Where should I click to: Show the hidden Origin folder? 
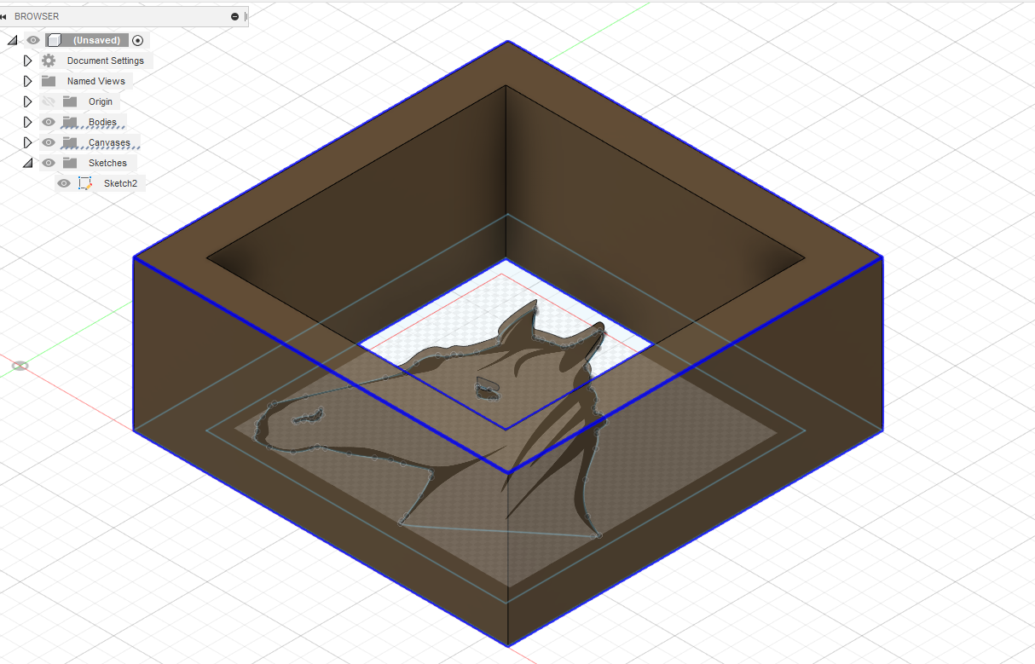click(49, 101)
